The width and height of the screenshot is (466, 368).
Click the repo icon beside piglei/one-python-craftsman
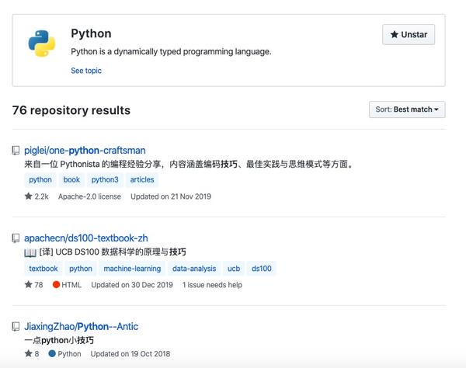[16, 151]
